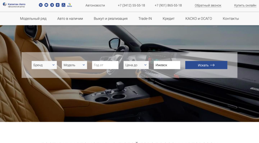Click the Ижевск city field

coord(167,65)
